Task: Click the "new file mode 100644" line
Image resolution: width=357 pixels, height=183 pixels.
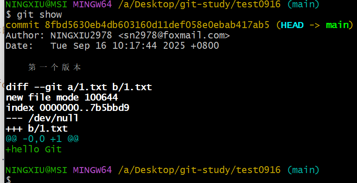Action: click(x=62, y=98)
